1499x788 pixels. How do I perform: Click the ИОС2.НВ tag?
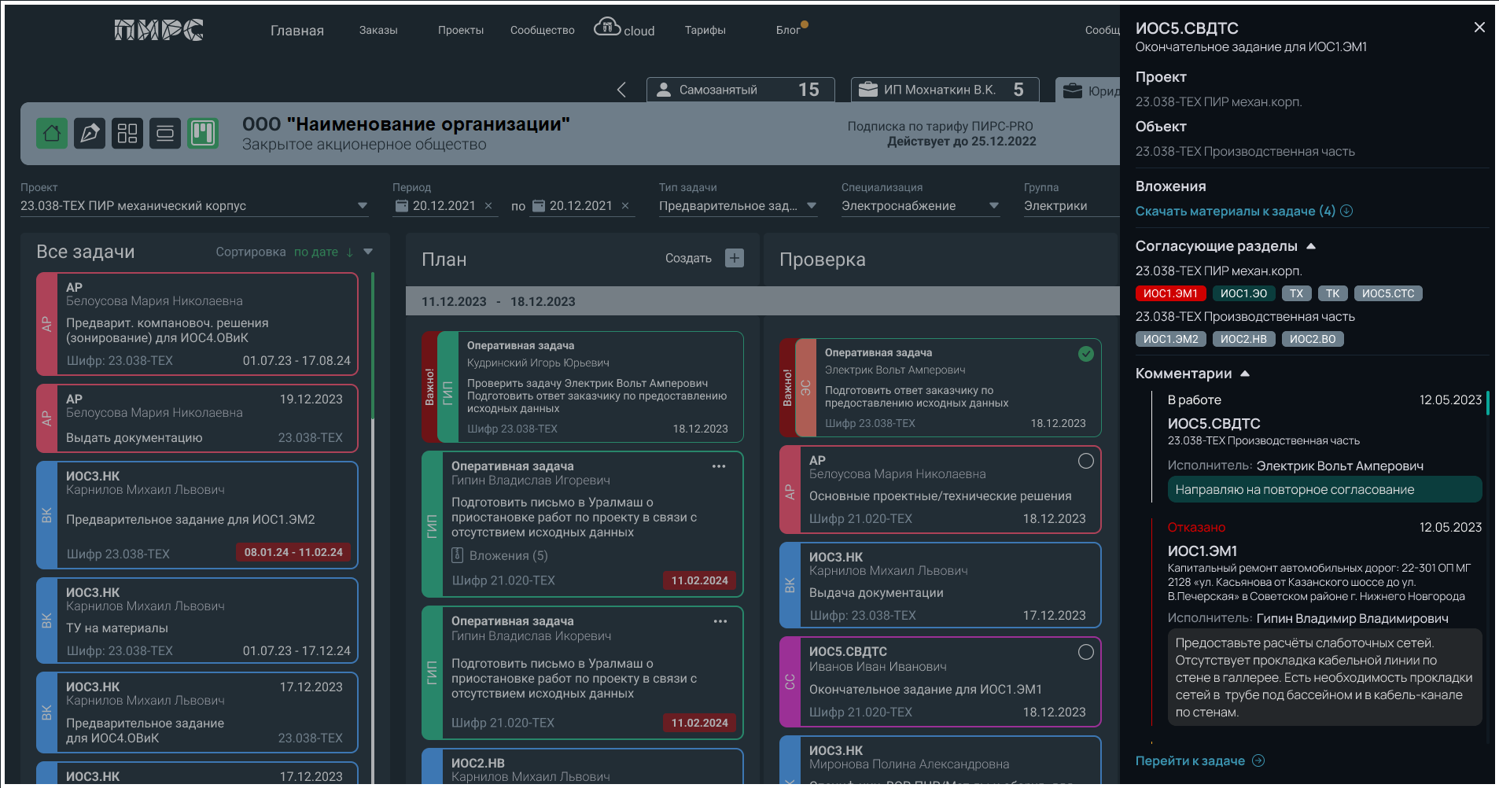(x=1243, y=339)
